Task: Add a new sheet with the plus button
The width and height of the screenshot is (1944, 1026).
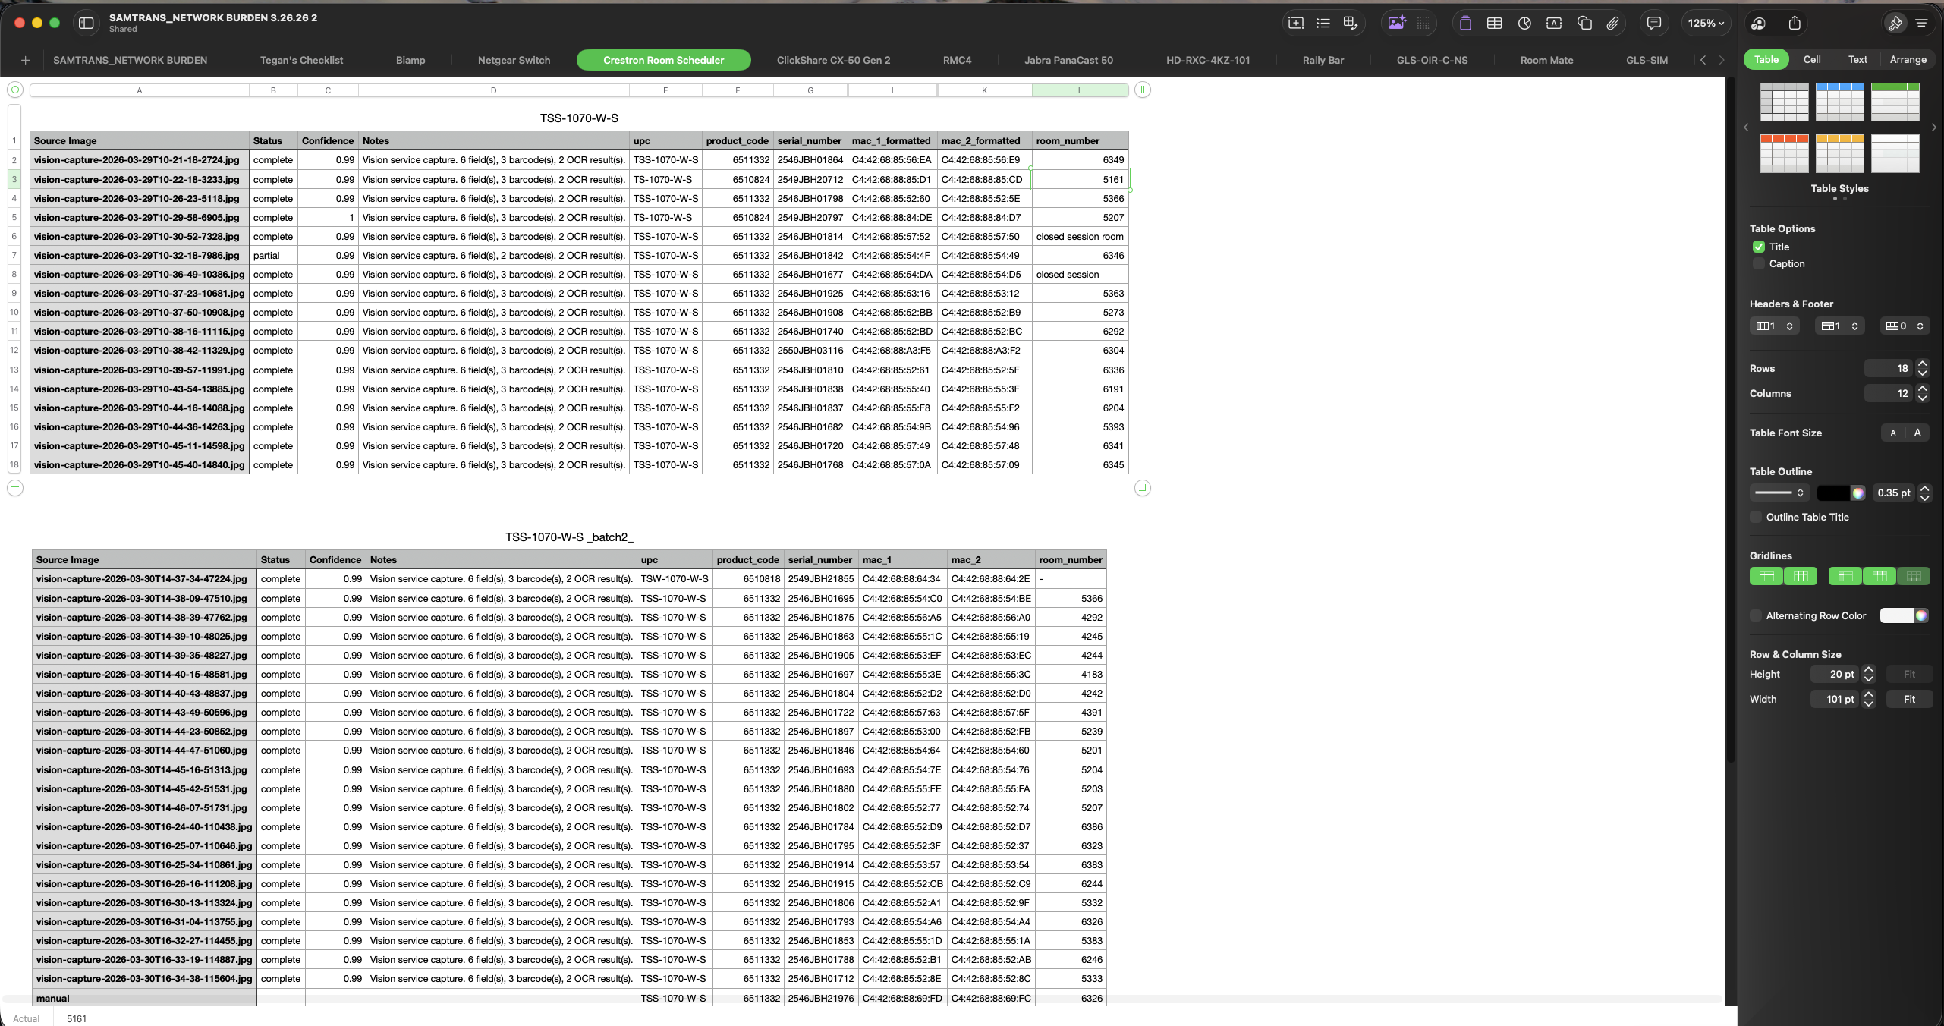Action: point(25,60)
